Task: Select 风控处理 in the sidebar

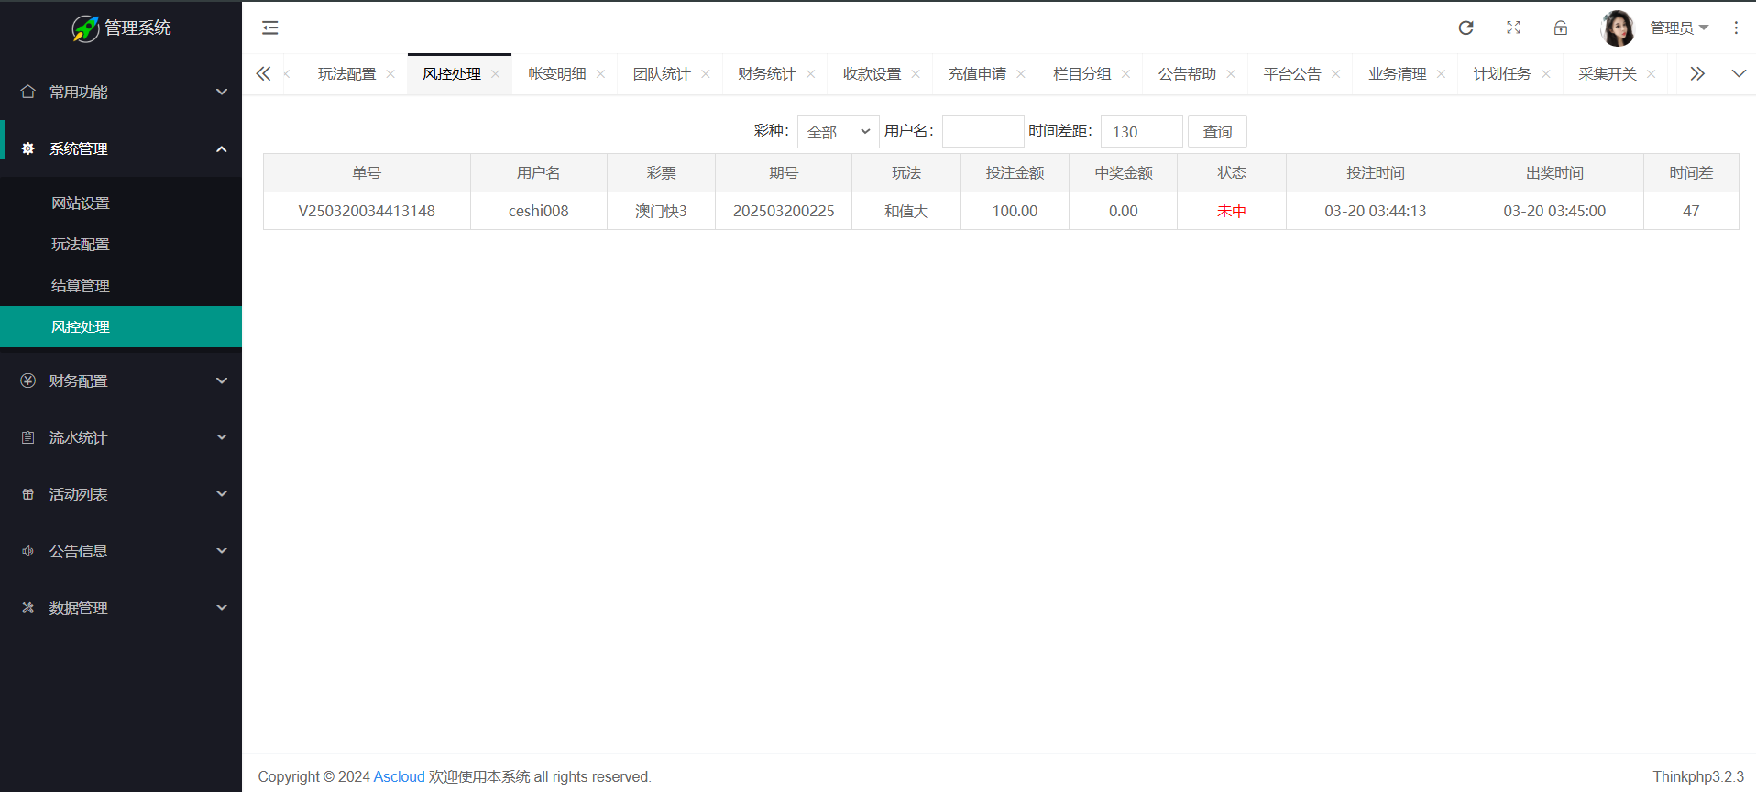Action: 121,327
